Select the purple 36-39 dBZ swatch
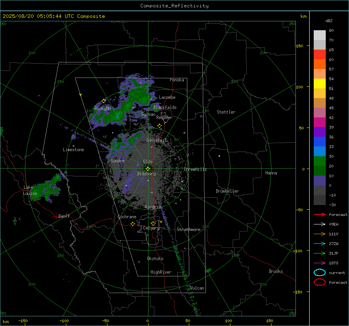This screenshot has width=349, height=326. pos(320,132)
